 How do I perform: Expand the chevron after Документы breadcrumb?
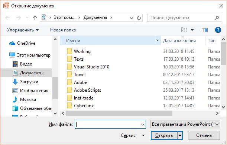(111, 18)
